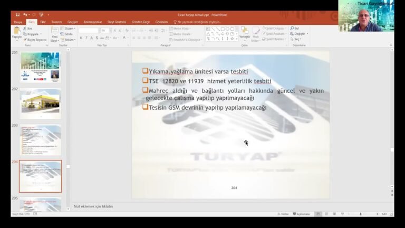Open Açıklamalar comments pane

[x=302, y=214]
